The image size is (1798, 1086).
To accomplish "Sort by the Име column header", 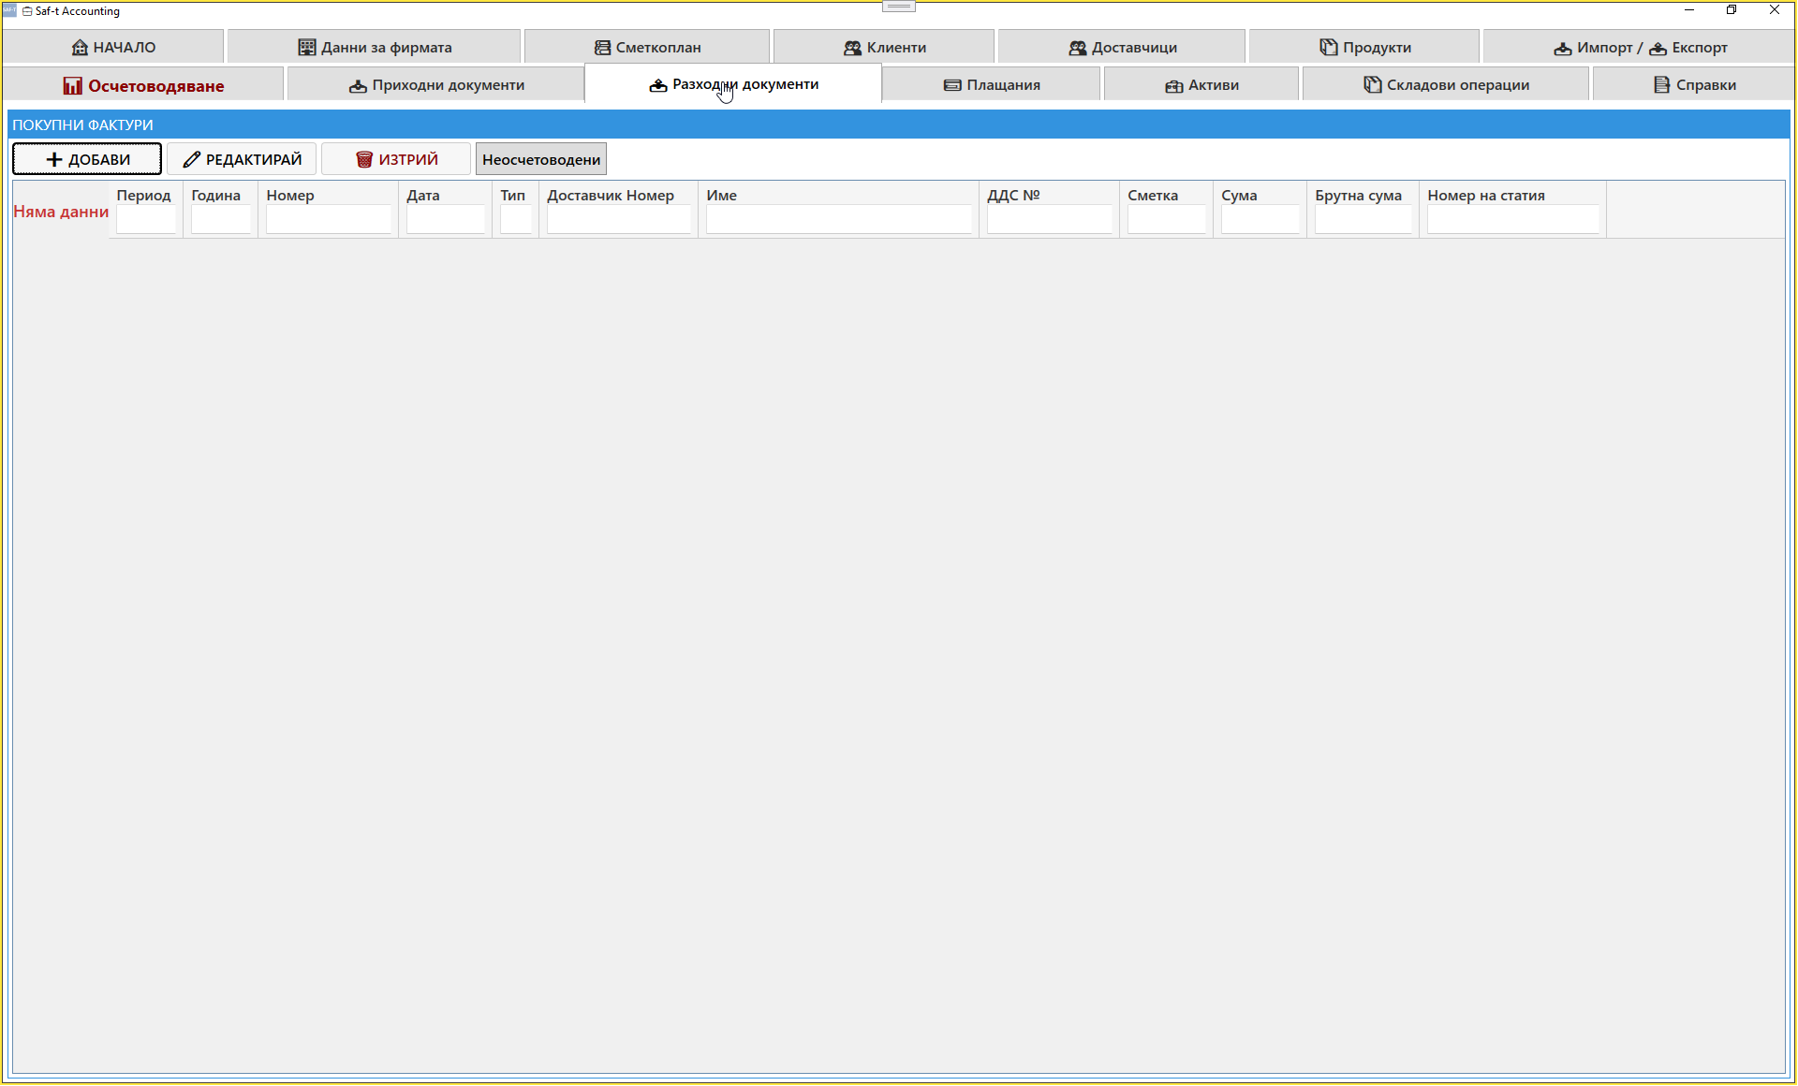I will [721, 195].
